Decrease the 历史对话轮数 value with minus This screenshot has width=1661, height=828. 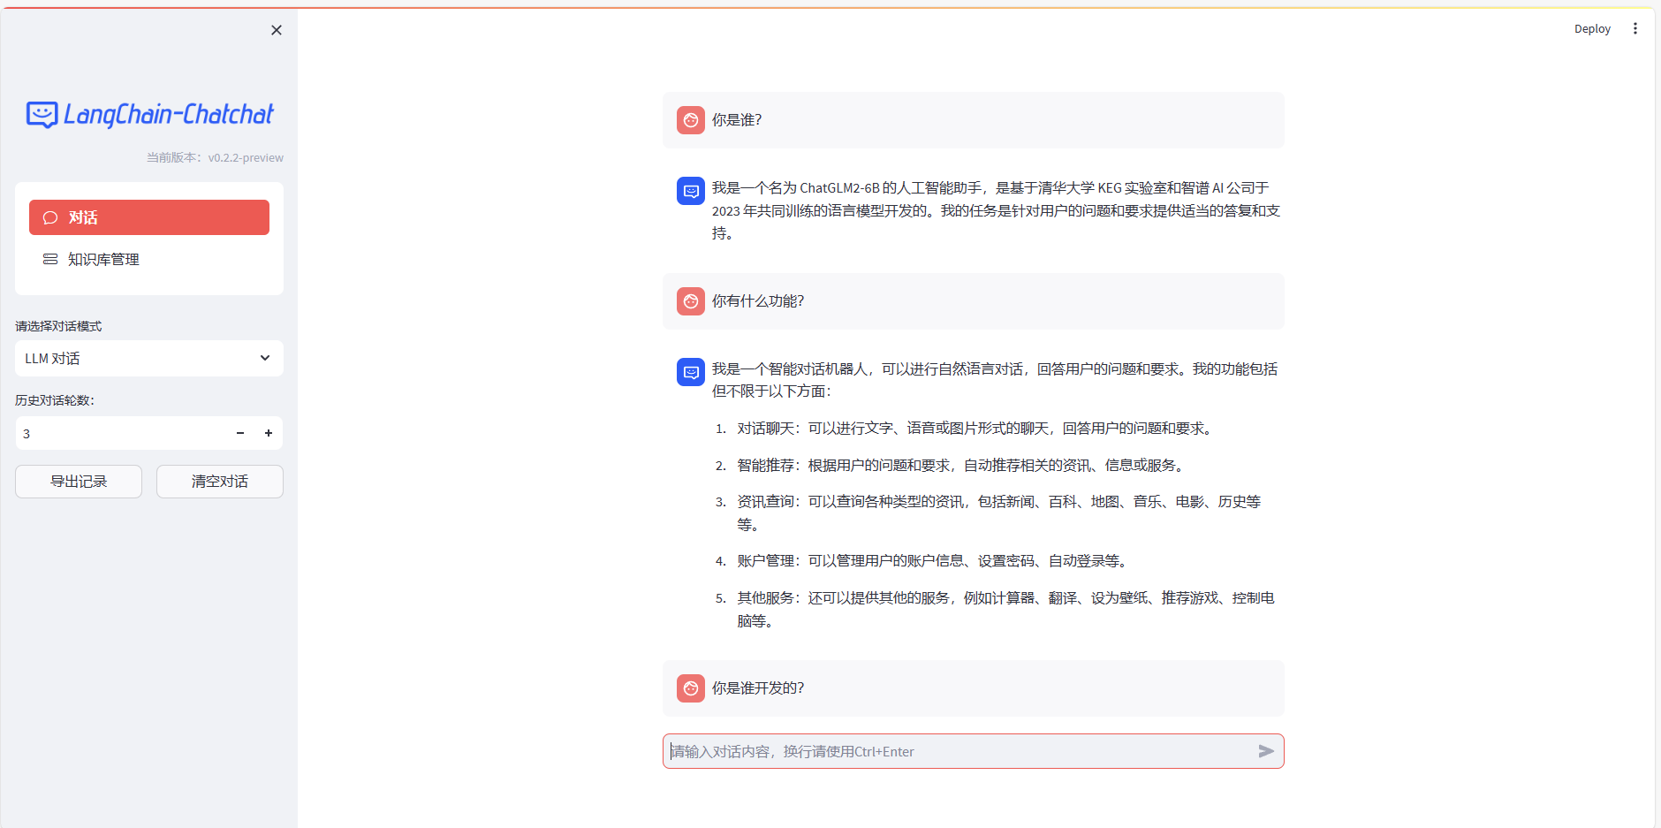coord(240,433)
